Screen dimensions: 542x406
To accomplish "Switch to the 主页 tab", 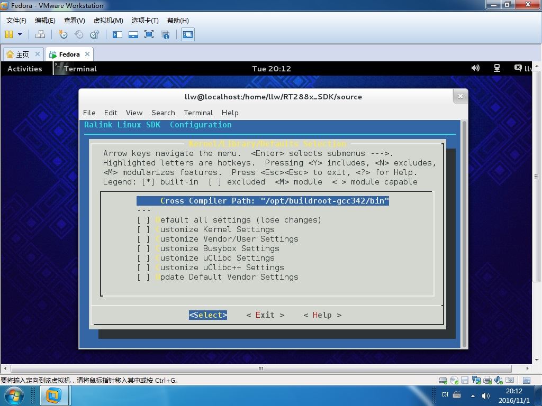I will pyautogui.click(x=22, y=54).
